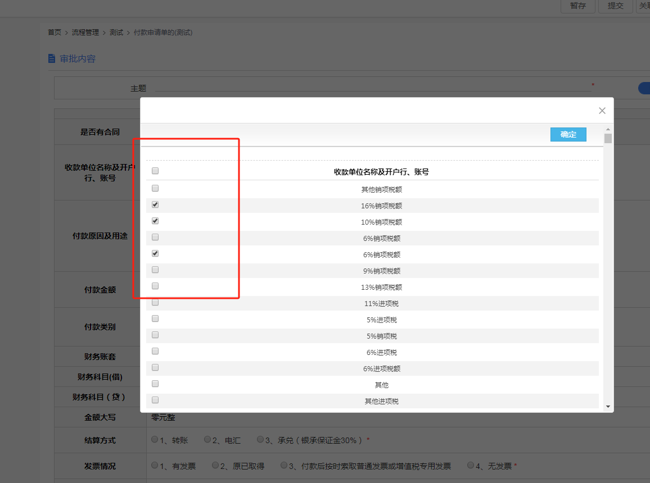Select 1、有发票 radio button
650x483 pixels.
[x=155, y=465]
